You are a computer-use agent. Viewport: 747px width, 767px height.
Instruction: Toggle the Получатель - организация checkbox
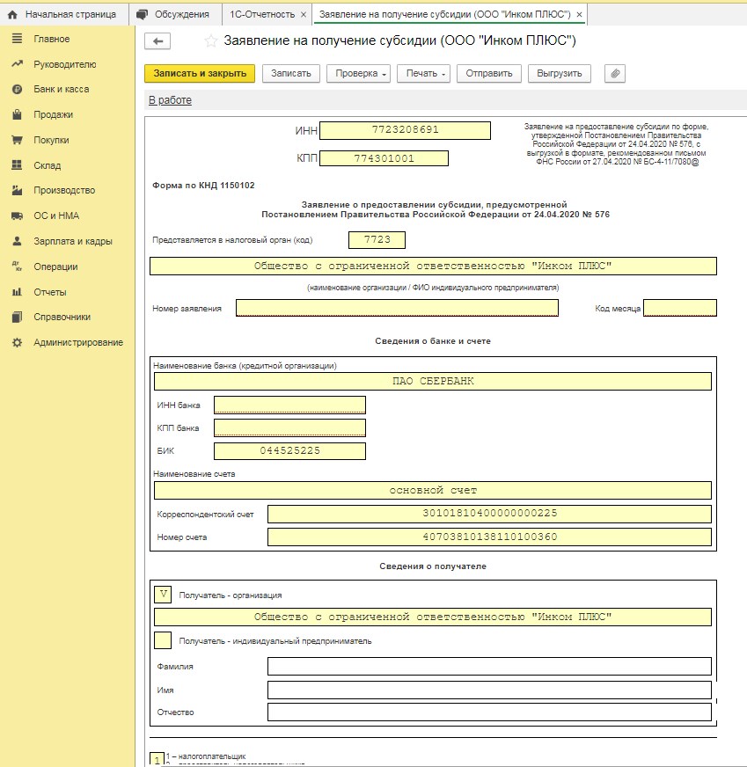click(x=163, y=595)
